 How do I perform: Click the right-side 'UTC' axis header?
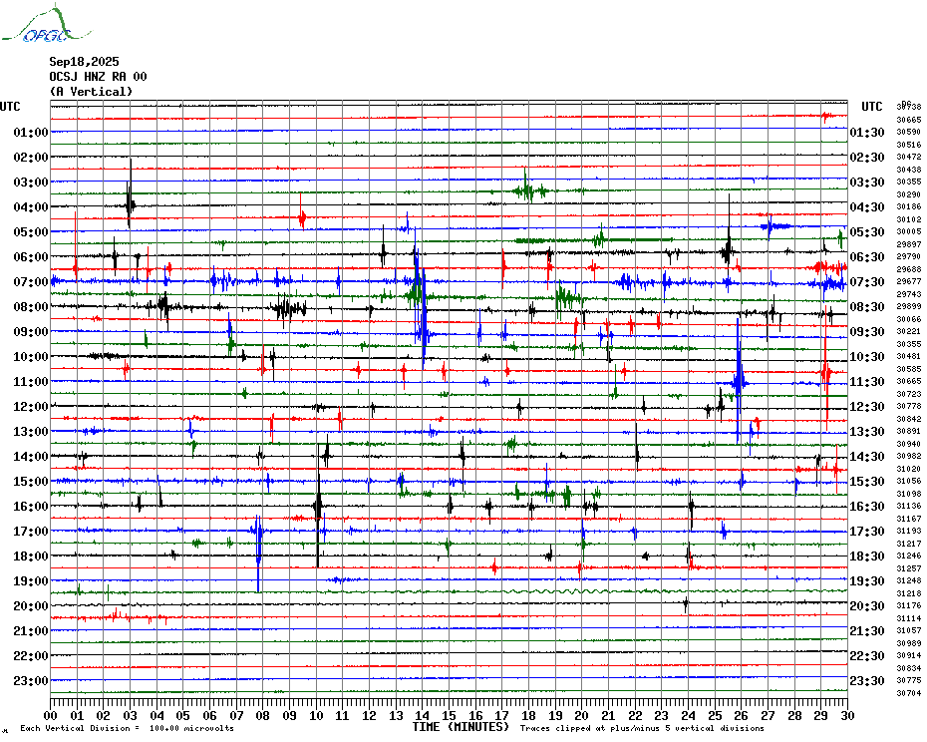click(871, 107)
